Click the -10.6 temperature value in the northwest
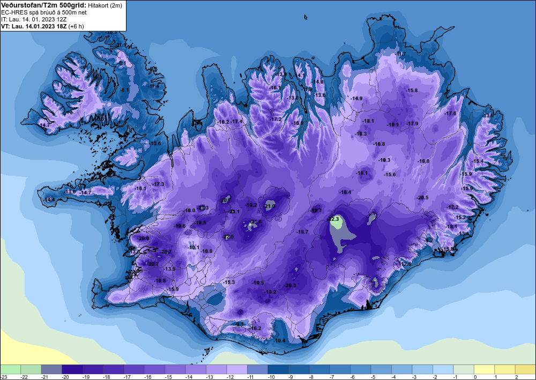The height and width of the screenshot is (380, 536). pos(155,143)
